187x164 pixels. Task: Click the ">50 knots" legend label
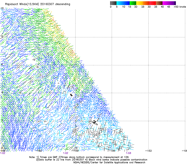180,7
